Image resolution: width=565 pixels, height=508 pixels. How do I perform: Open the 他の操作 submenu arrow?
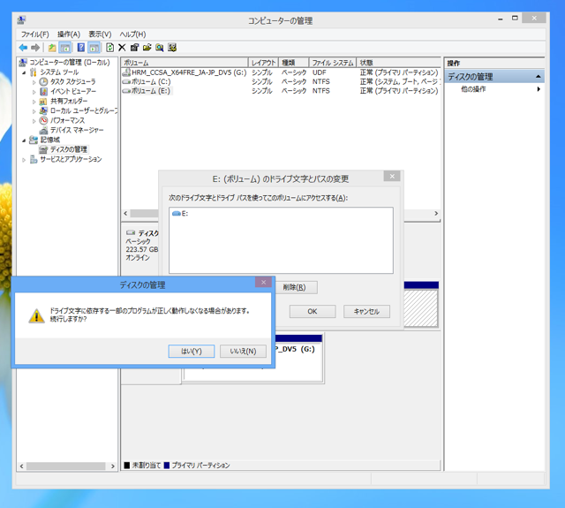click(539, 89)
